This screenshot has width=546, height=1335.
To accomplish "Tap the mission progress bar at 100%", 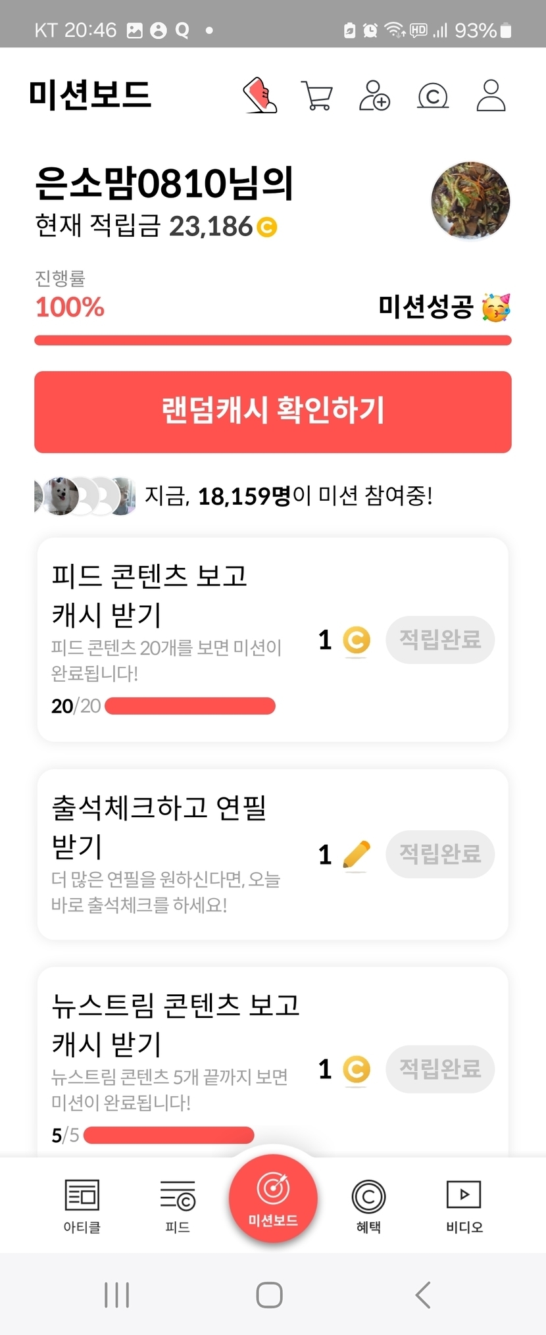I will point(273,340).
